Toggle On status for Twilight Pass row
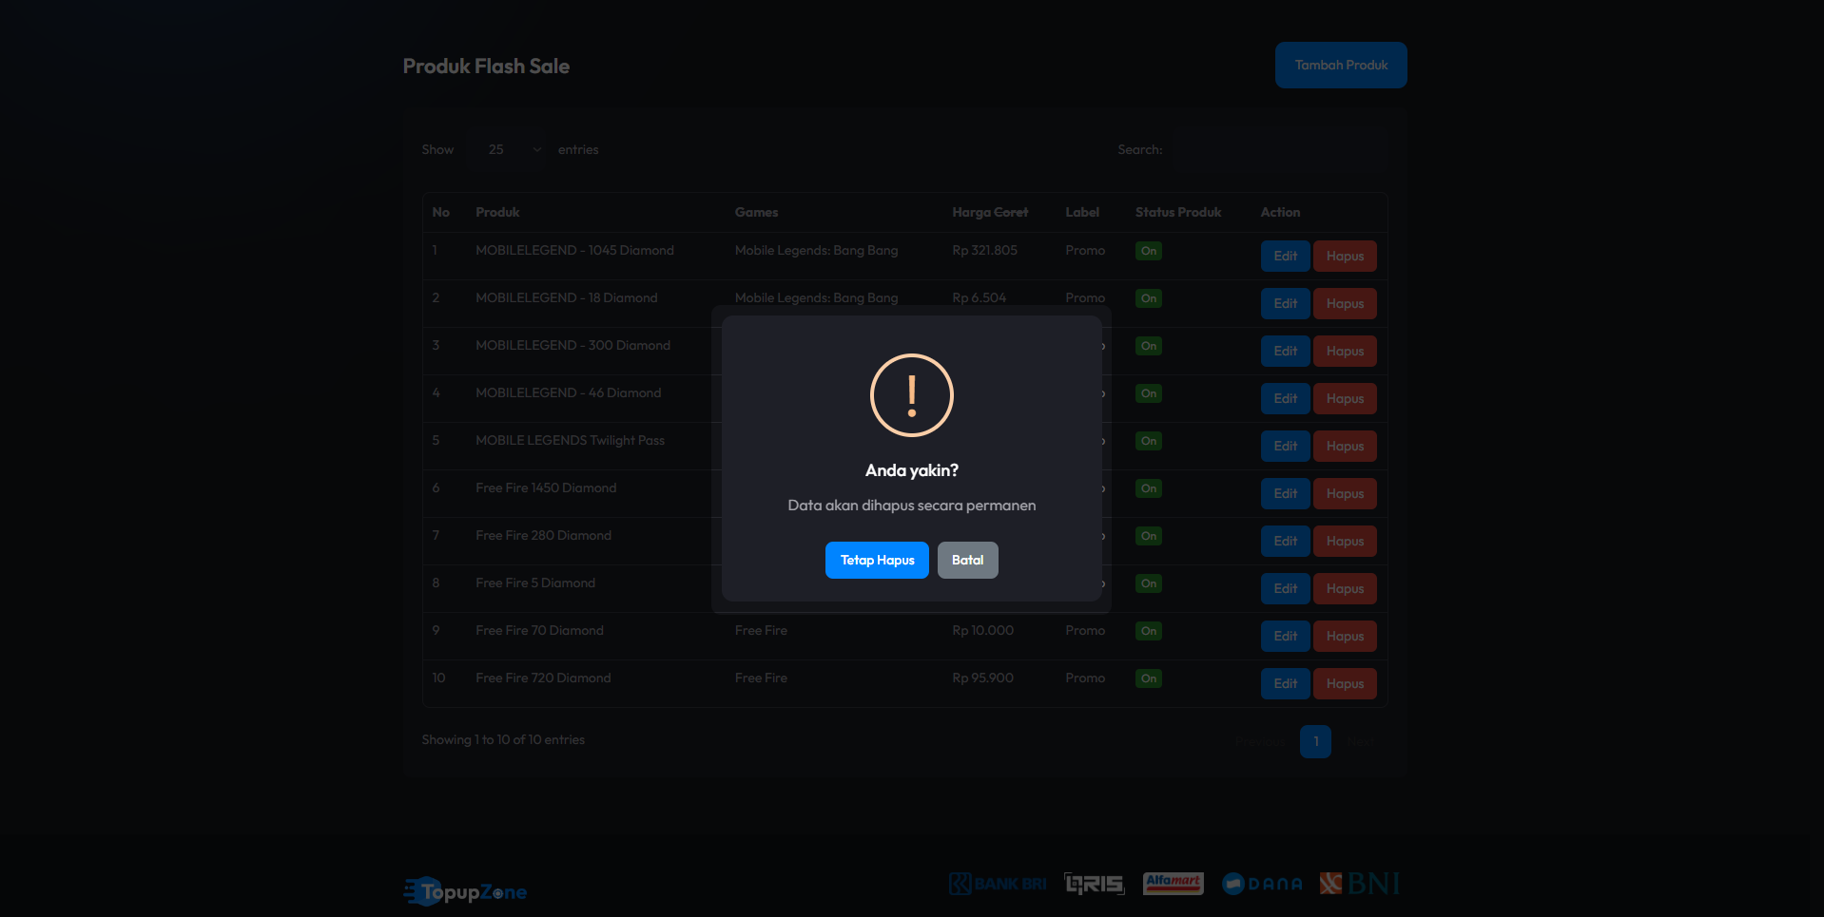Screen dimensions: 1824x917 click(x=1148, y=441)
